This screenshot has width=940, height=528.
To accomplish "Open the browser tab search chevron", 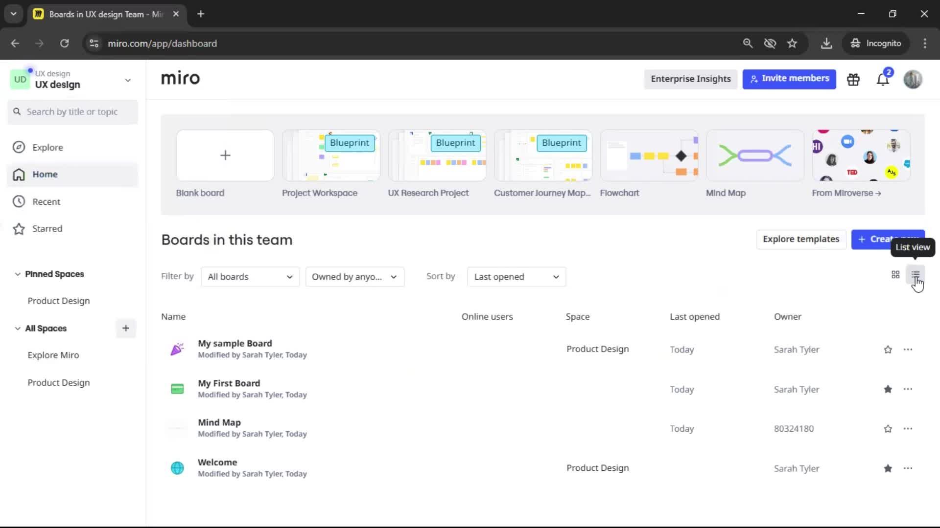I will tap(13, 14).
